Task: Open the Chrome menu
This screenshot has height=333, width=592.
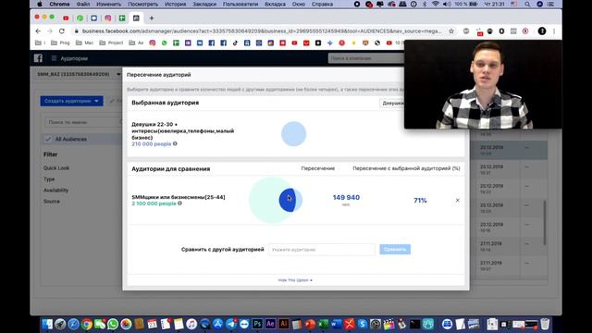Action: [x=59, y=4]
